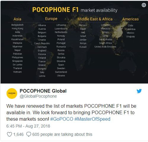The image size is (148, 142).
Task: Click the speech bubble reply icon
Action: 29,134
